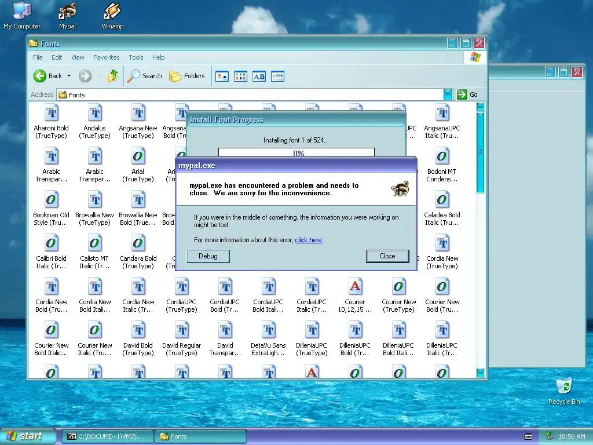Switch to Fonts taskbar button
Screen dimensions: 593x445
pyautogui.click(x=200, y=436)
